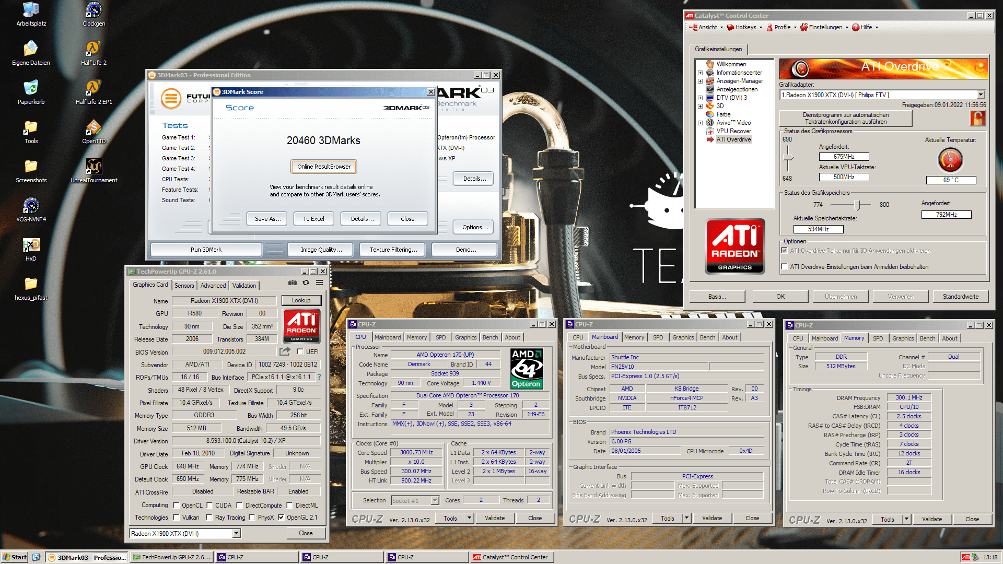Click the Overdrive lock icon
The height and width of the screenshot is (564, 1003).
(977, 118)
